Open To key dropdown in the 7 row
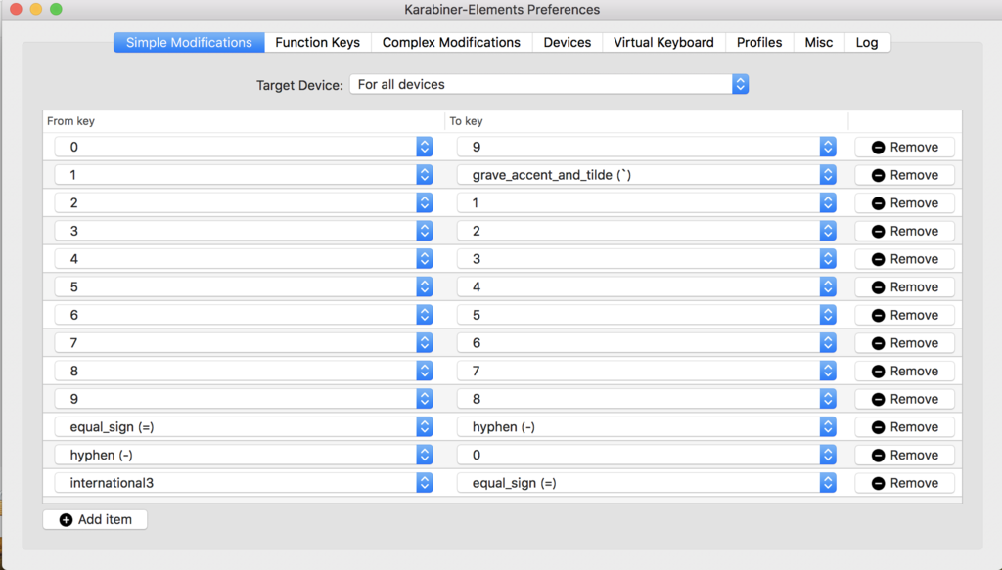The image size is (1002, 570). (x=647, y=343)
